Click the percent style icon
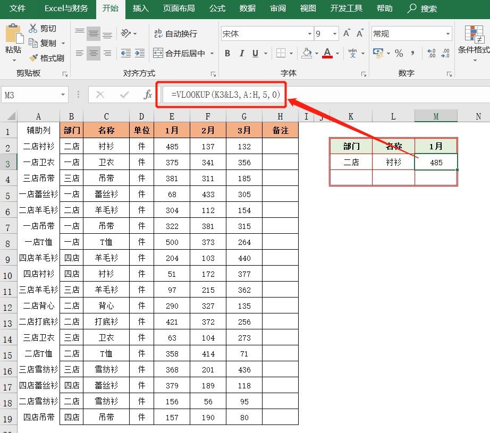Image resolution: width=490 pixels, height=433 pixels. (399, 53)
